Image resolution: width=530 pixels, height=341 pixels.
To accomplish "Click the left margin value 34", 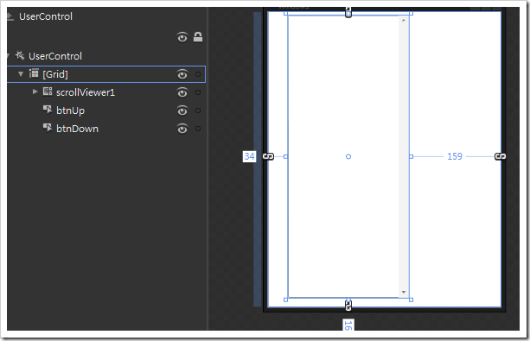I will point(250,156).
